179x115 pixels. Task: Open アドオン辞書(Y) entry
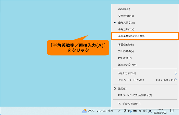point(145,51)
